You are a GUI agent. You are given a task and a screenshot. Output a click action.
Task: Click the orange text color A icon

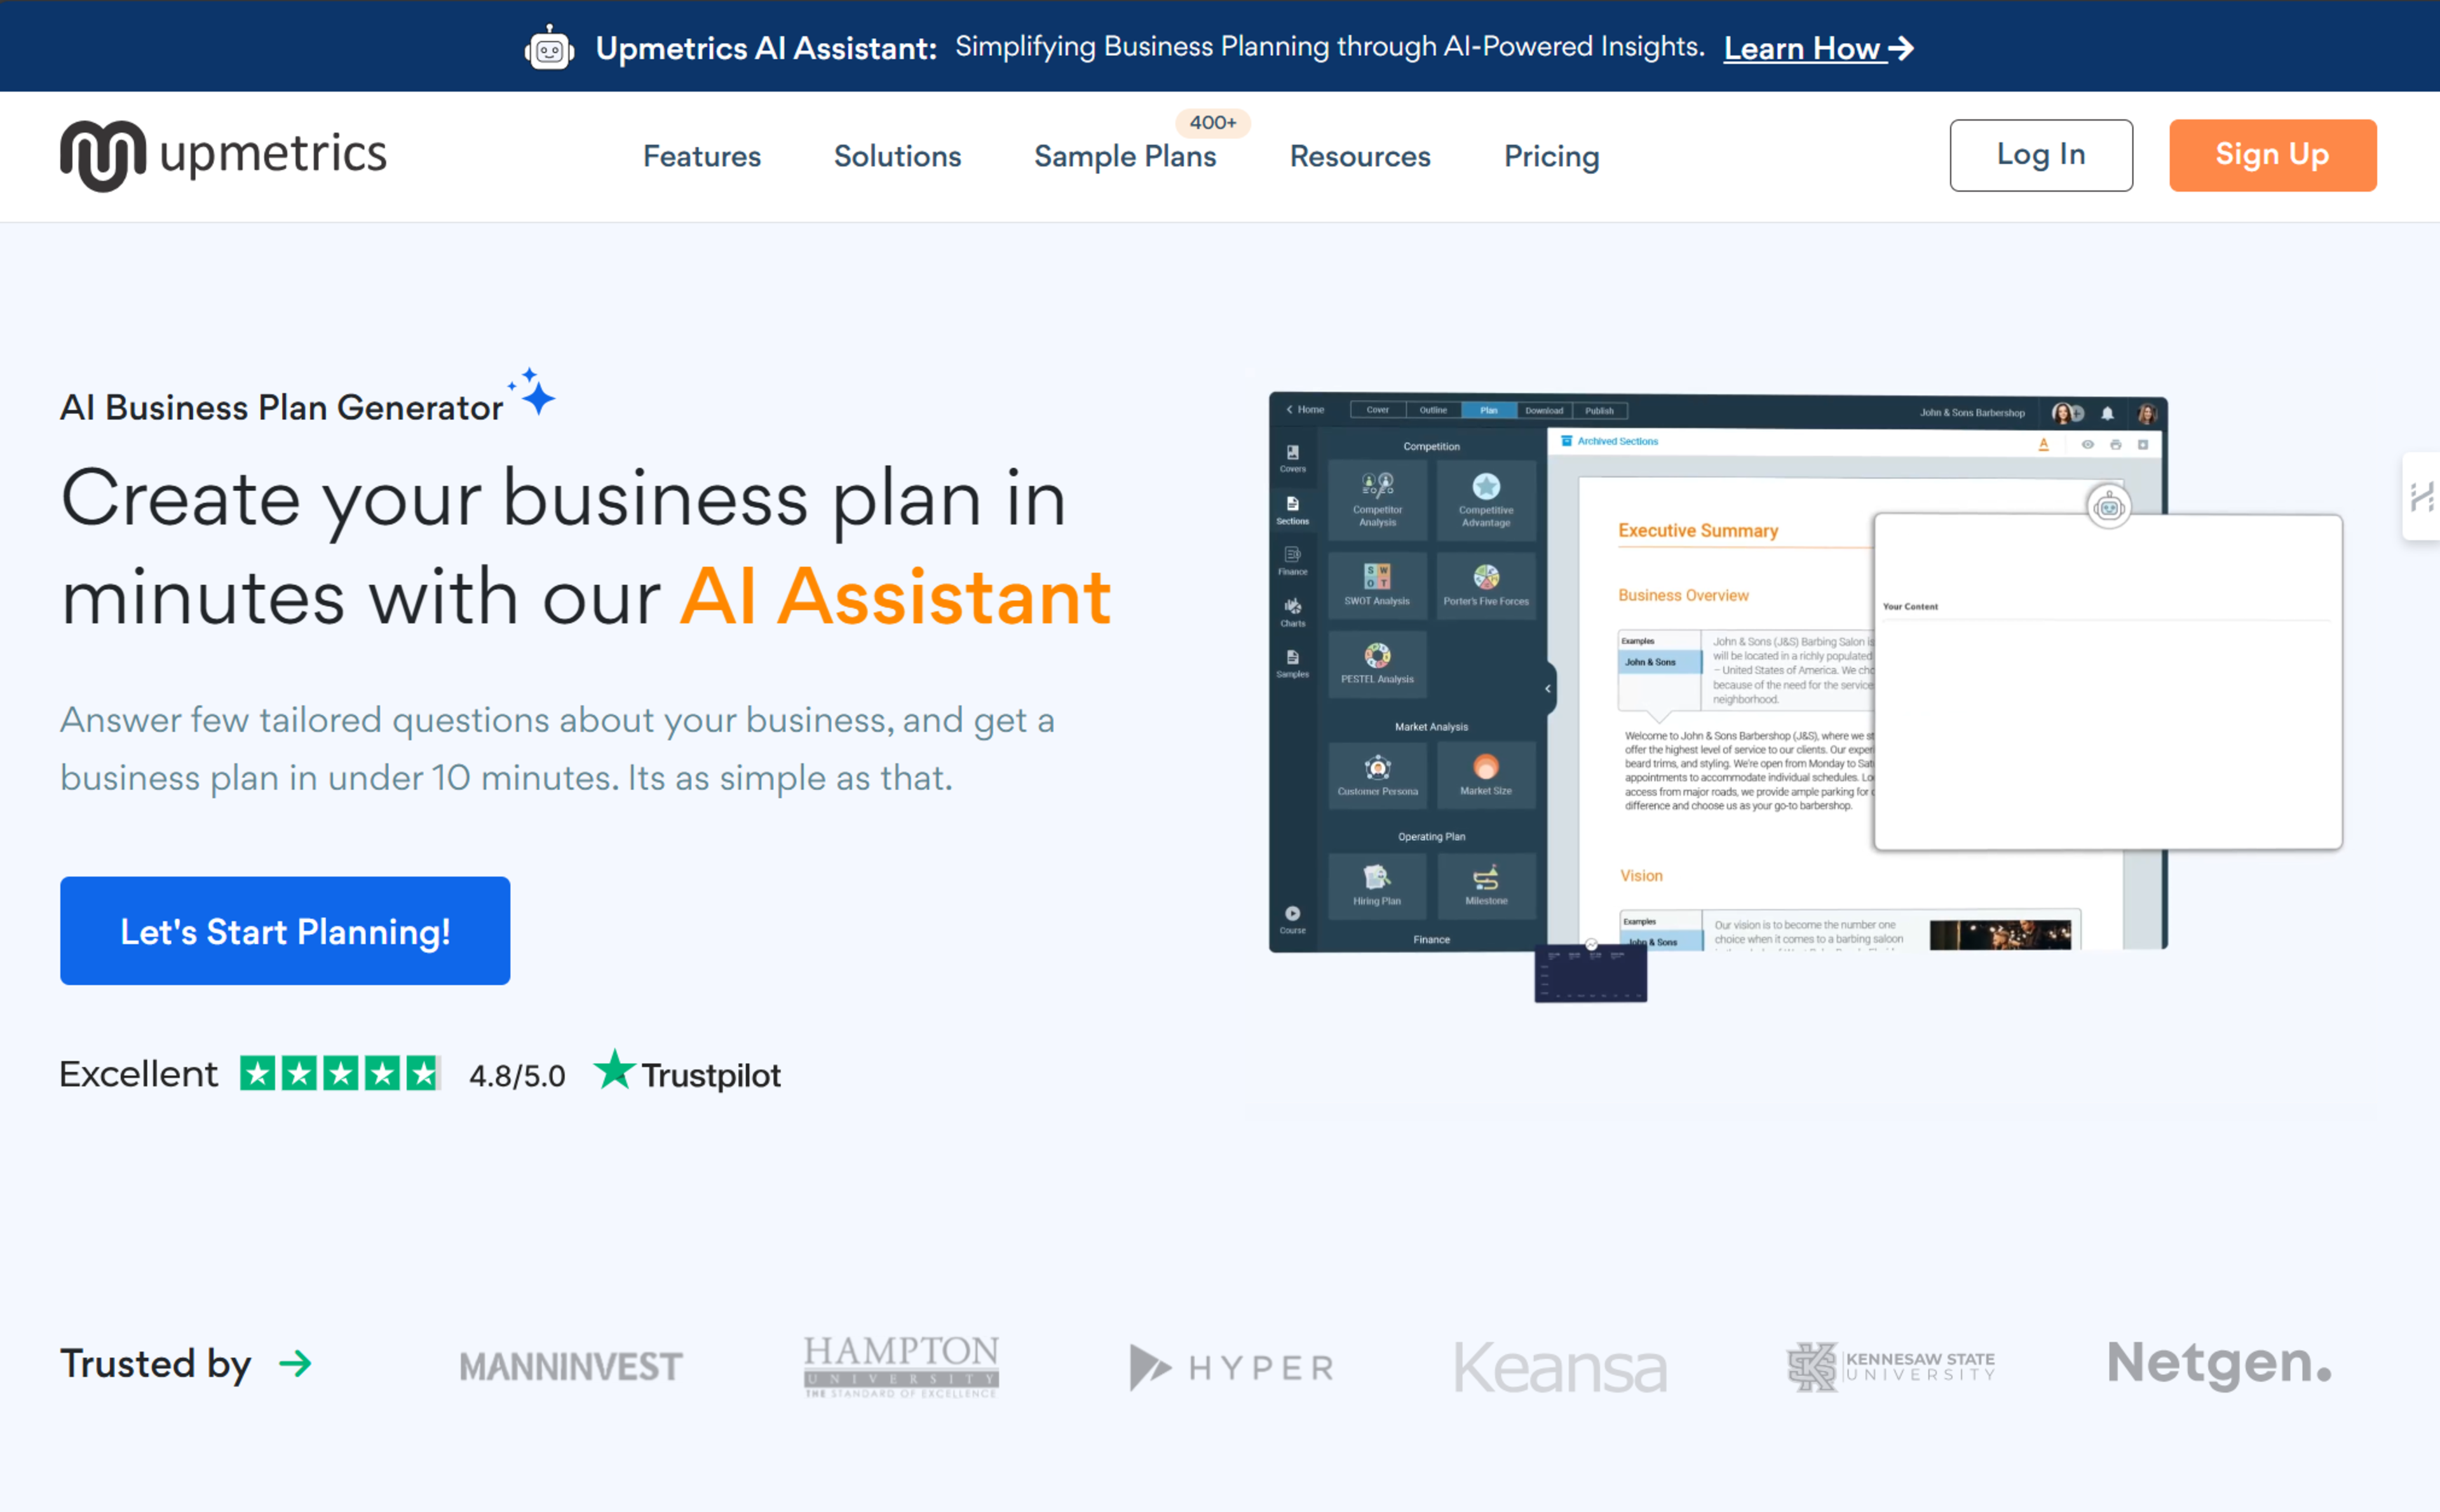(2043, 444)
